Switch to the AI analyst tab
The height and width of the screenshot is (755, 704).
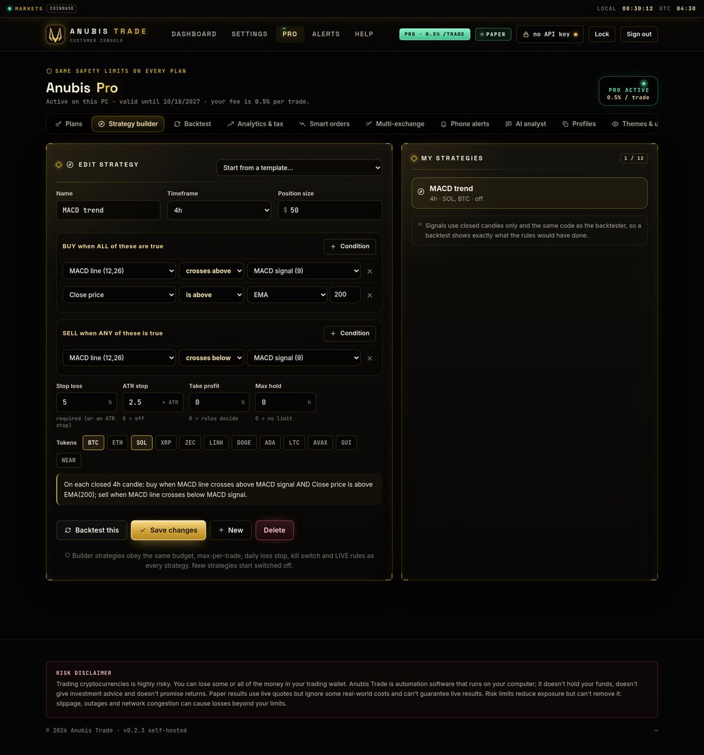coord(526,124)
